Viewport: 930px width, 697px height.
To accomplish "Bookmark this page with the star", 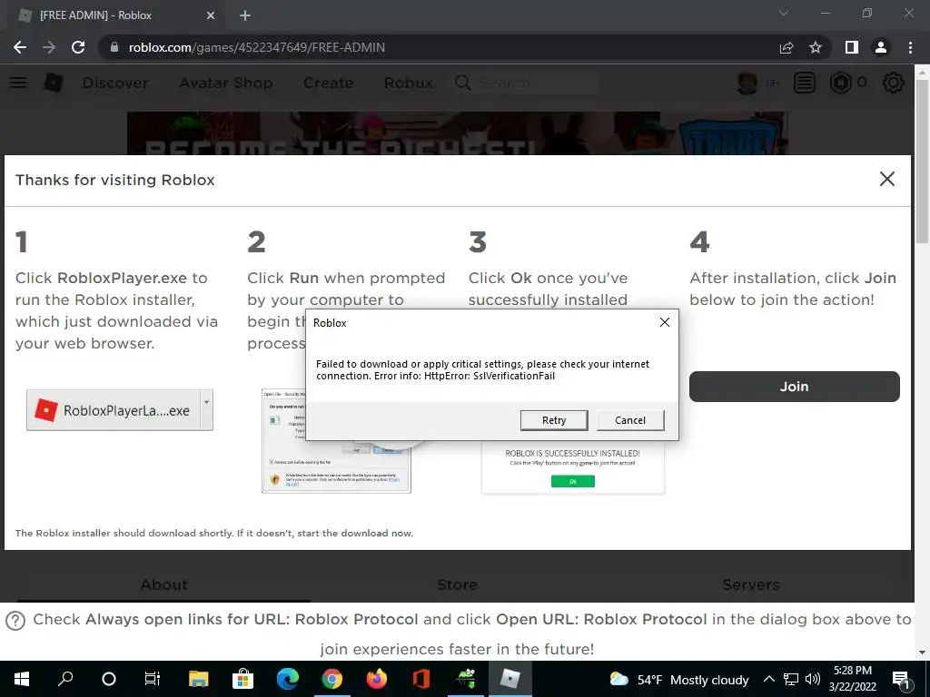I will (x=816, y=47).
